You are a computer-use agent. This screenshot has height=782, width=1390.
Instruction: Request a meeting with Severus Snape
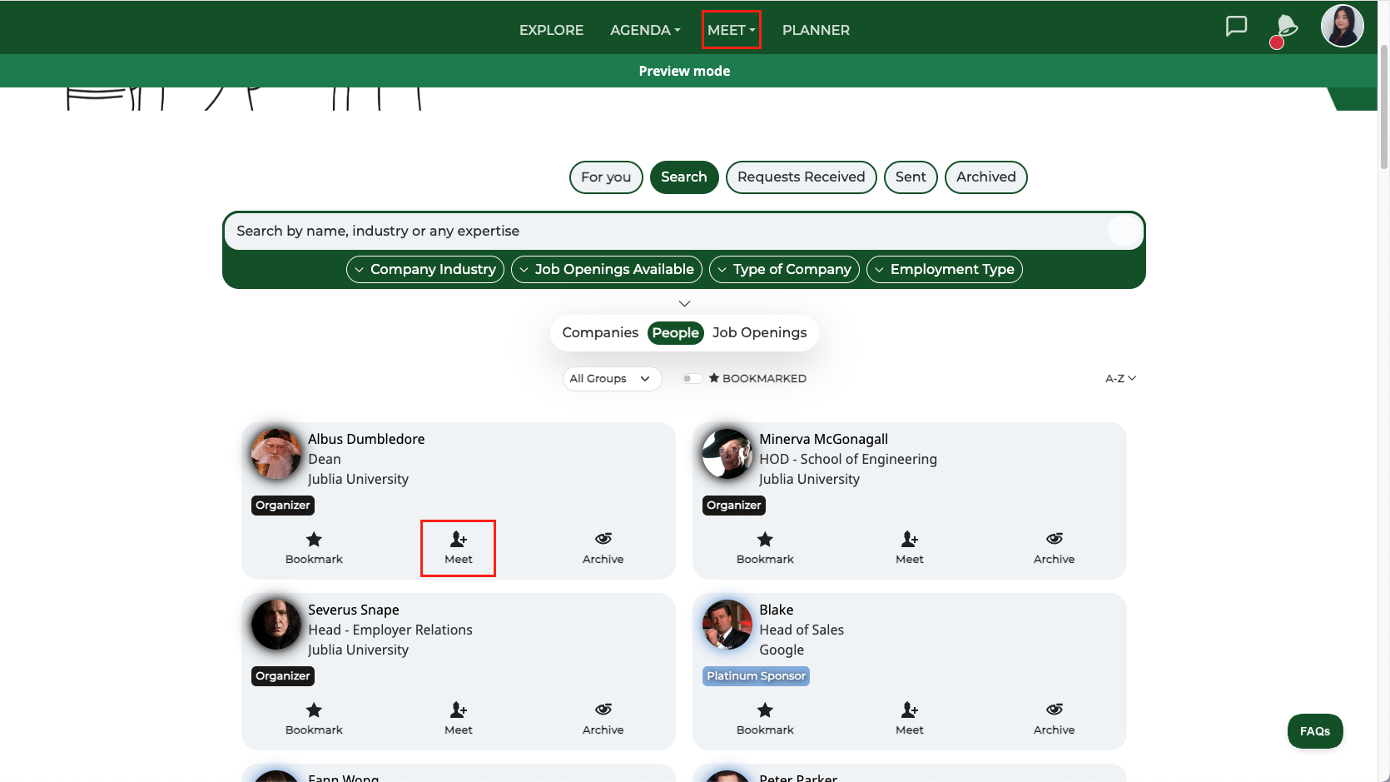(x=458, y=719)
